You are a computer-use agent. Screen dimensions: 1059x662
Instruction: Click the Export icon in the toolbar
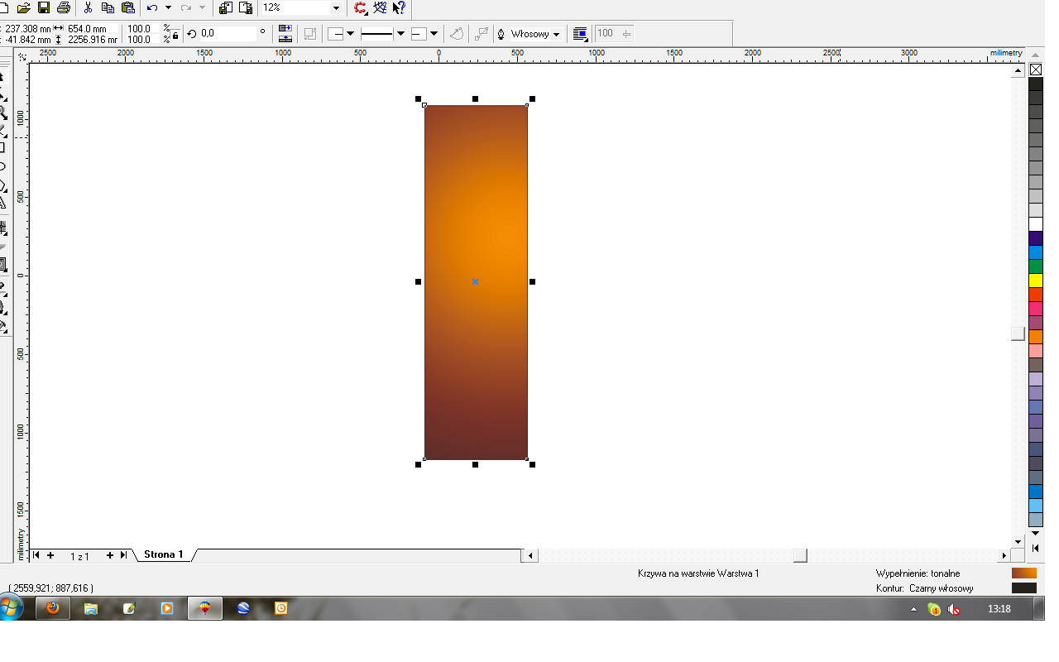point(245,7)
